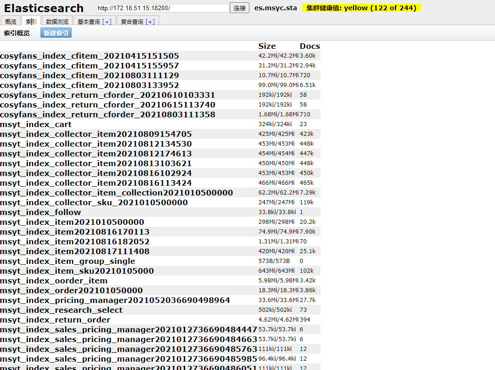Select index msyt_index_return_order
The height and width of the screenshot is (370, 495).
coord(55,320)
